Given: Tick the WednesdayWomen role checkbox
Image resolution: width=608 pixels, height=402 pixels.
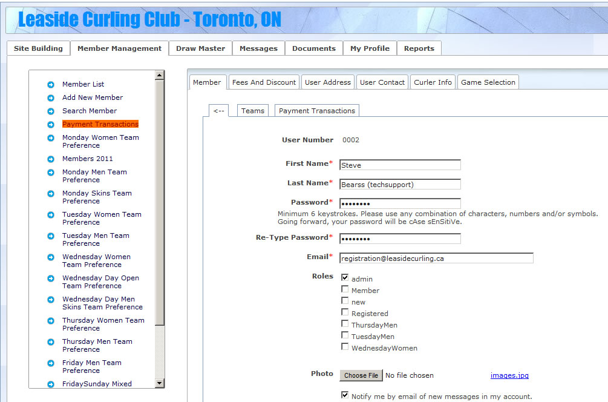Looking at the screenshot, I should point(345,346).
